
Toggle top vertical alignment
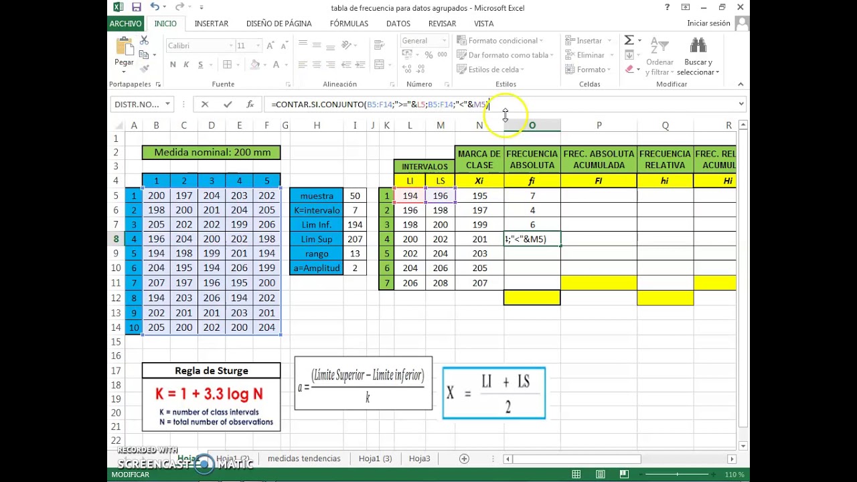pyautogui.click(x=303, y=44)
